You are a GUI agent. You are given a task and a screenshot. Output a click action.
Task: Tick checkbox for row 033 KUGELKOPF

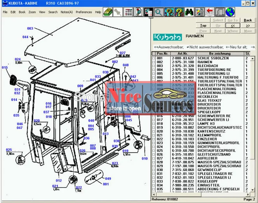tap(153, 182)
